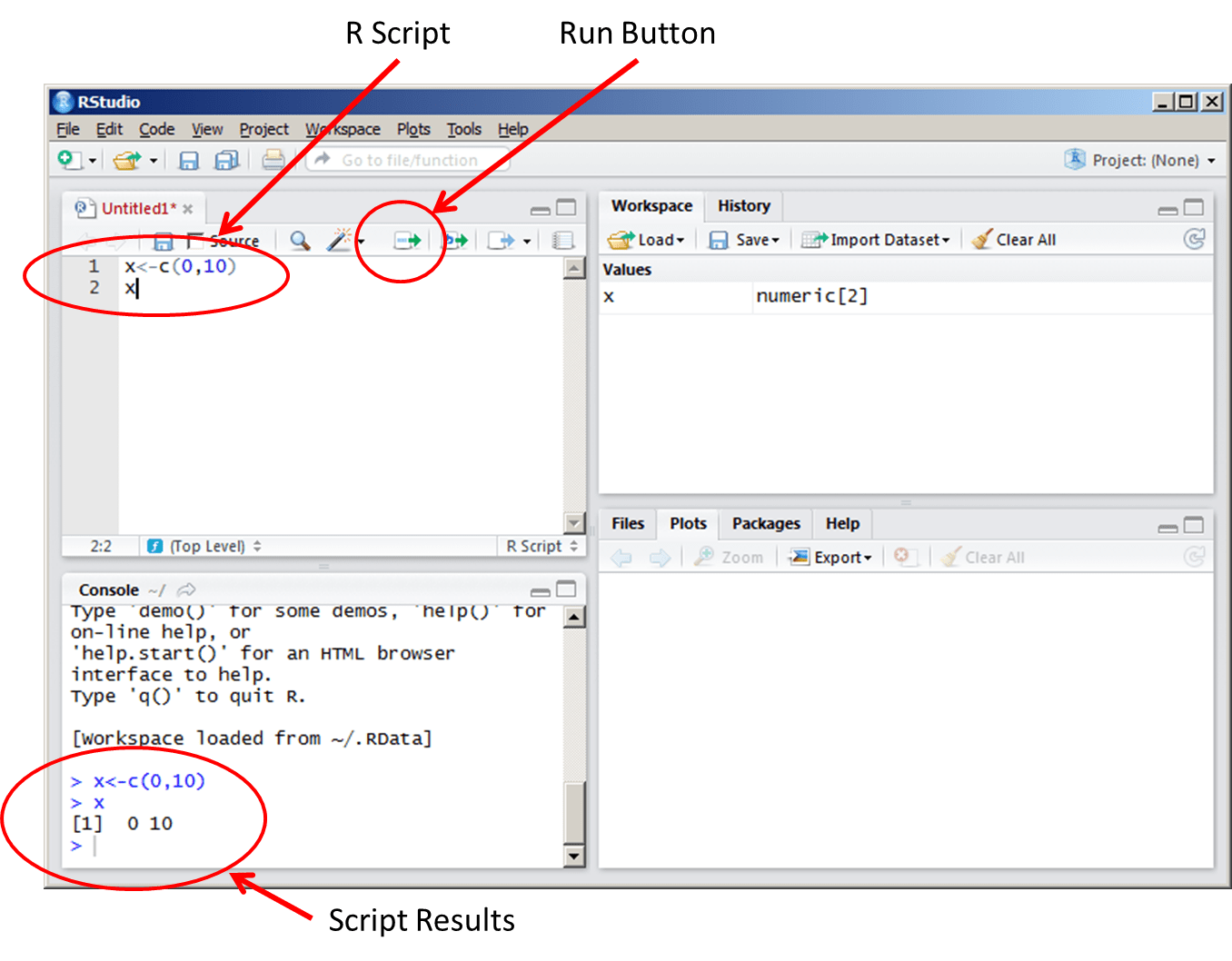Open the Load workspace dropdown
Viewport: 1232px width, 961px height.
click(x=646, y=240)
